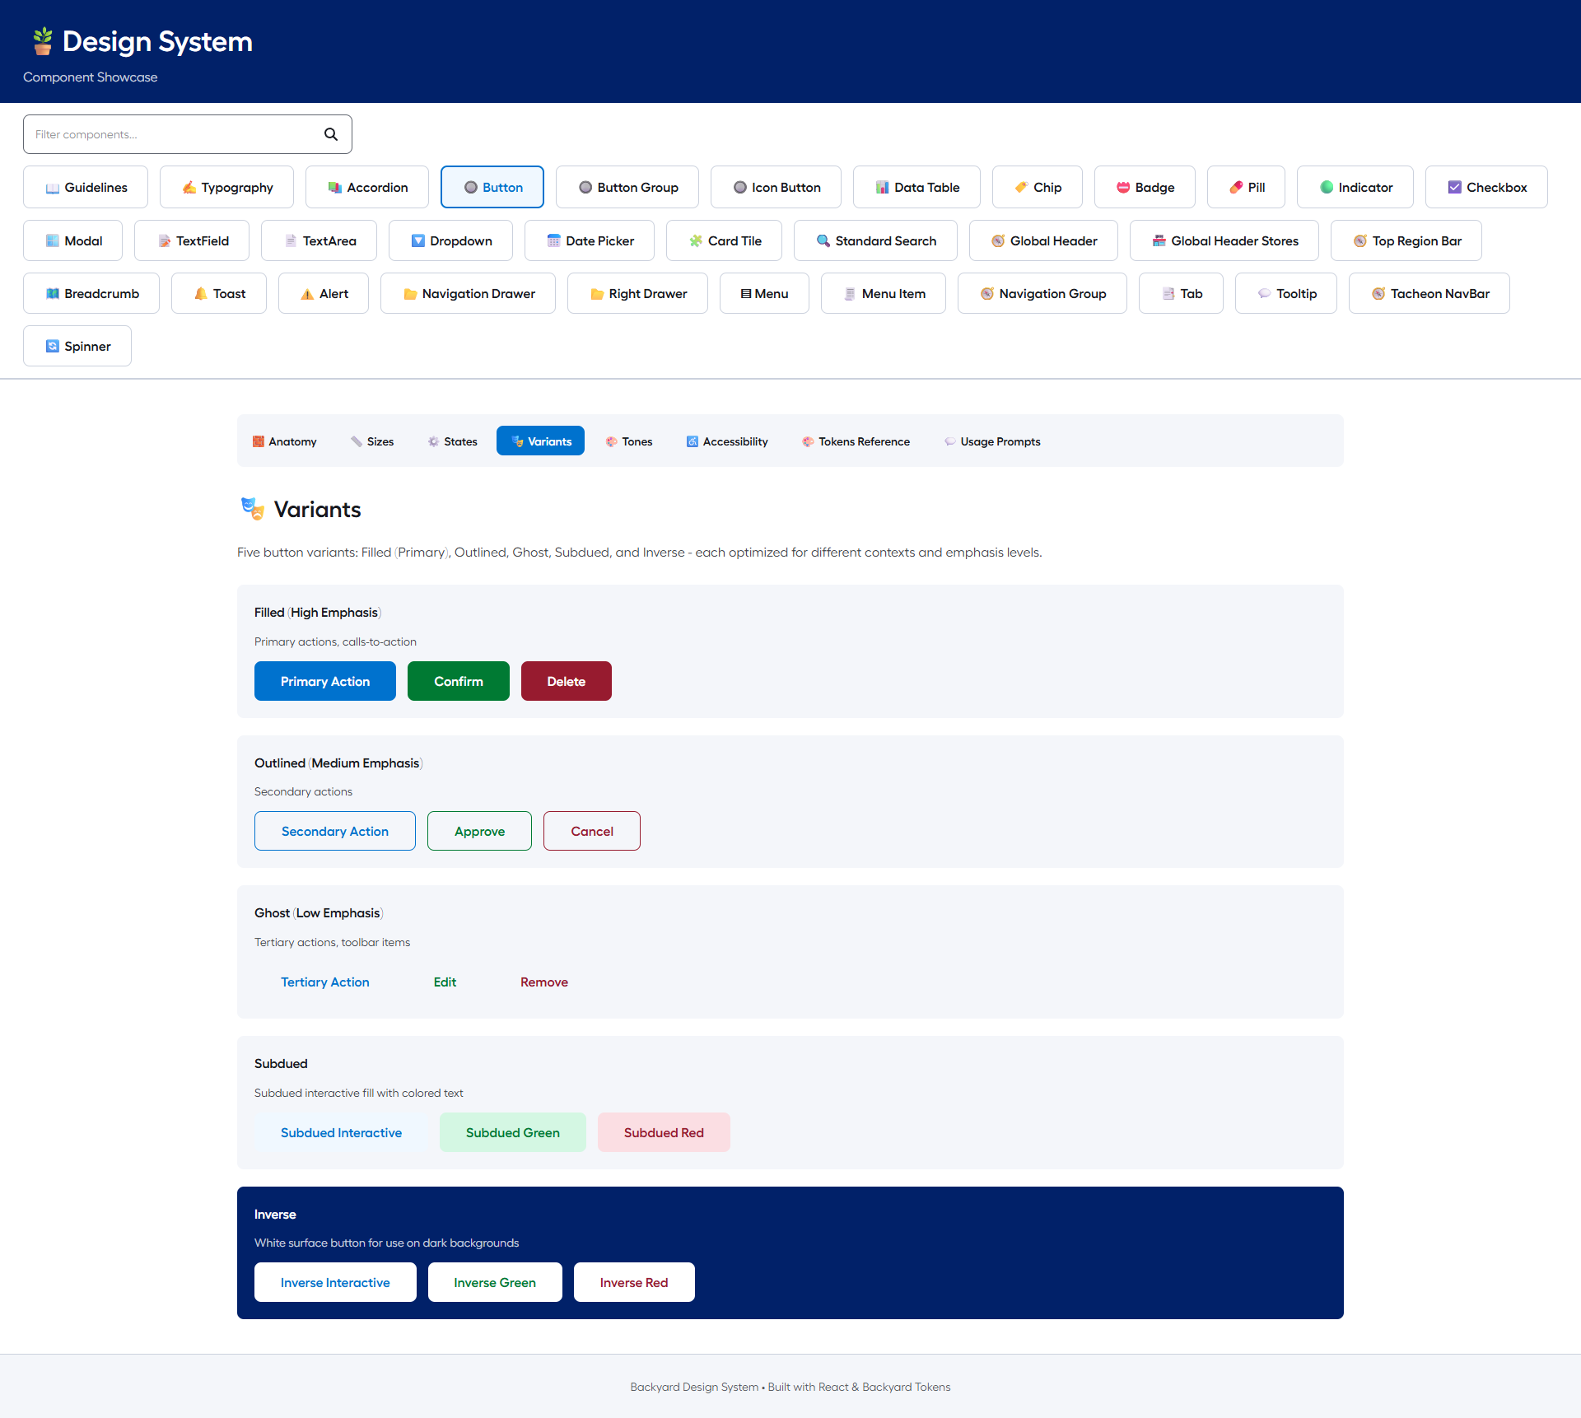Viewport: 1581px width, 1418px height.
Task: Click the red Delete button
Action: (x=567, y=681)
